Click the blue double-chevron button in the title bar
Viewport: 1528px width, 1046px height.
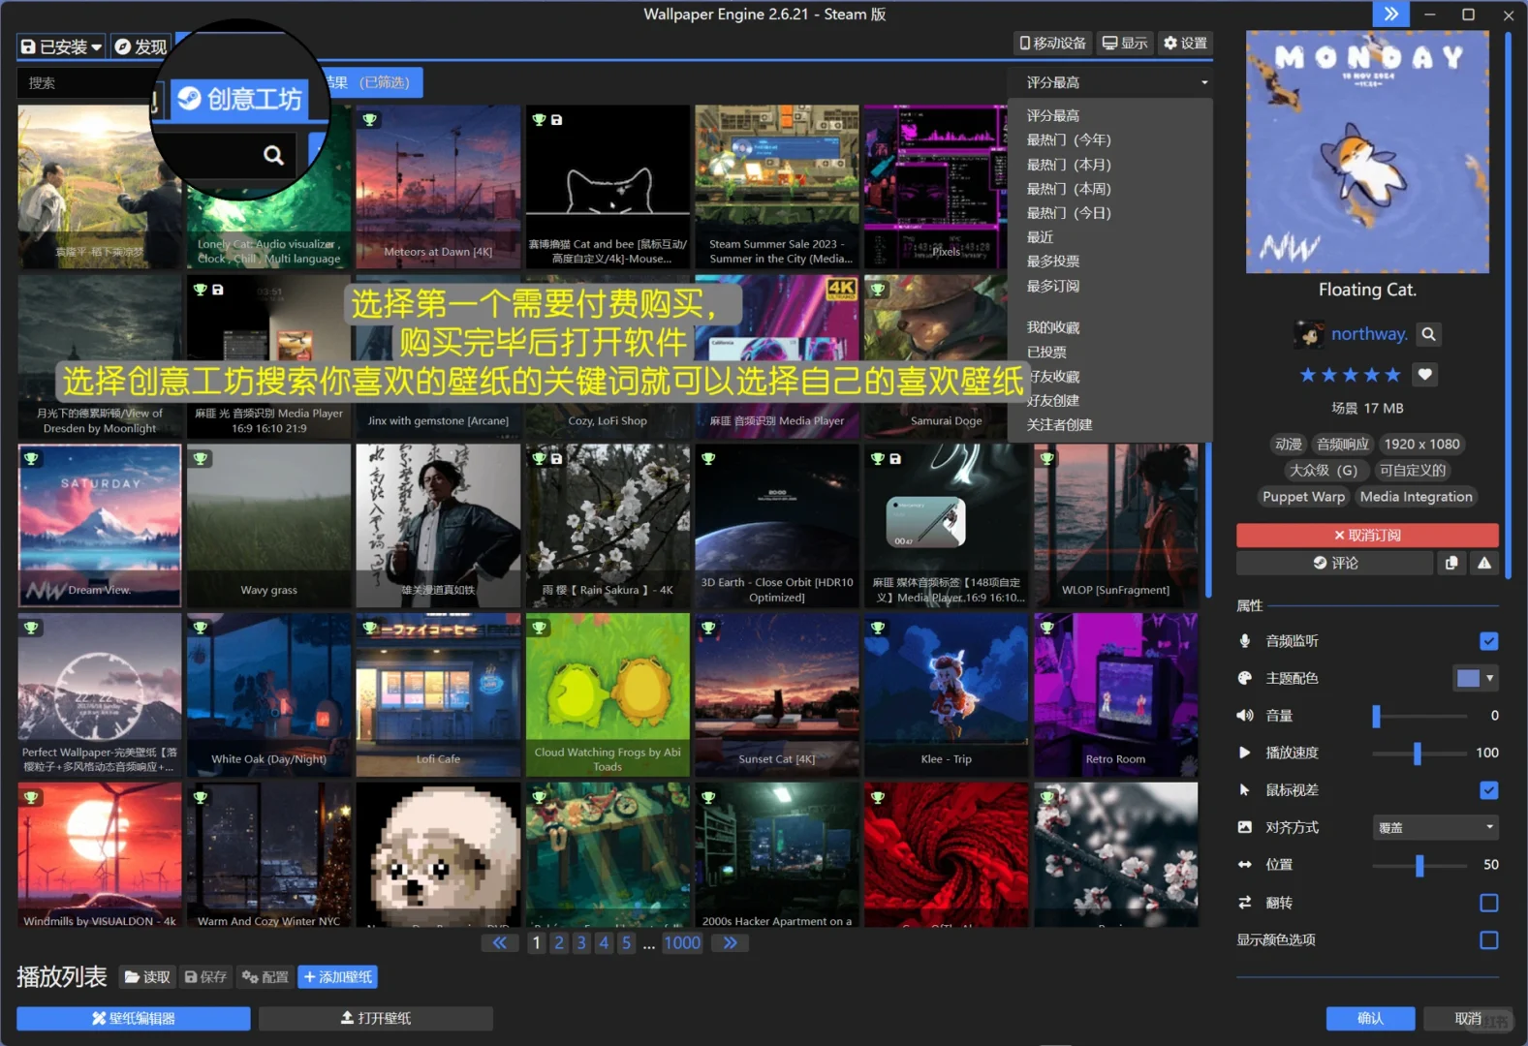[1390, 14]
